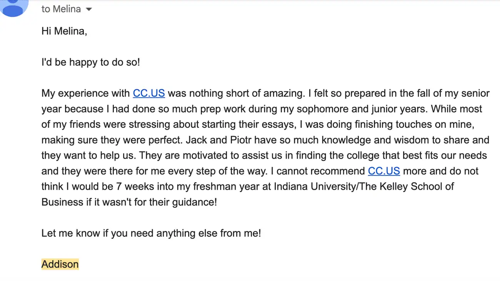
Task: Expand recipient details arrow beside "to Melina"
Action: click(x=89, y=9)
